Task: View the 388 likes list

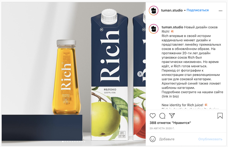Action: (170, 123)
